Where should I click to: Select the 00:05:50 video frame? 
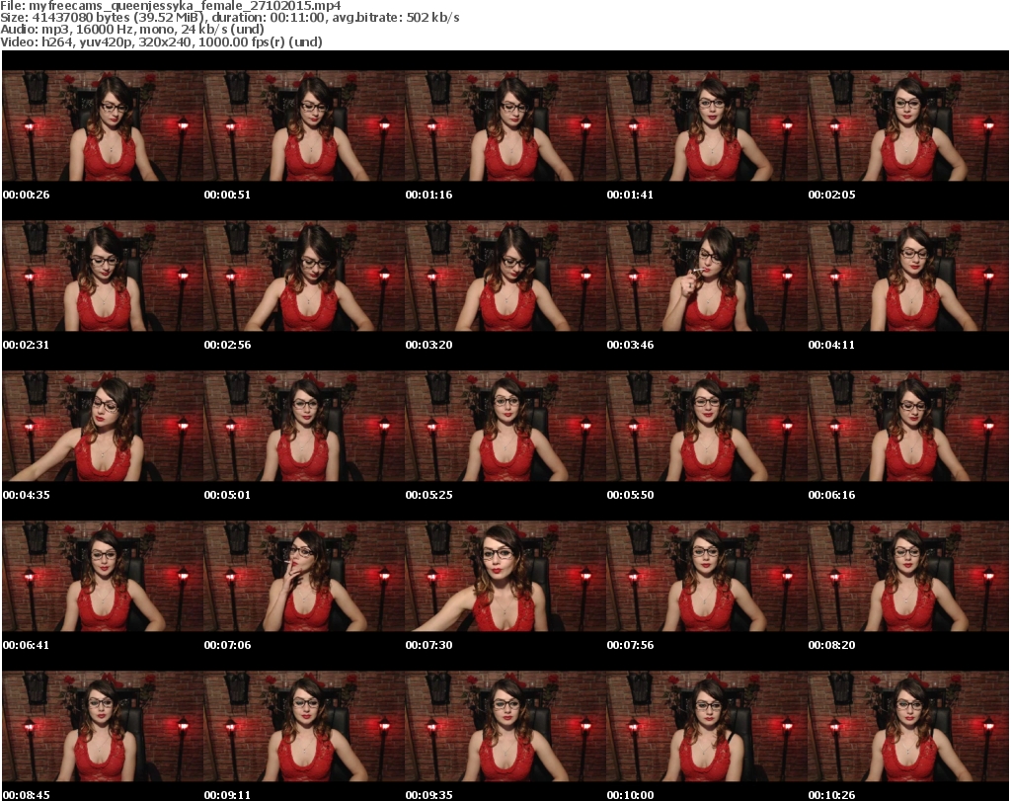(707, 427)
